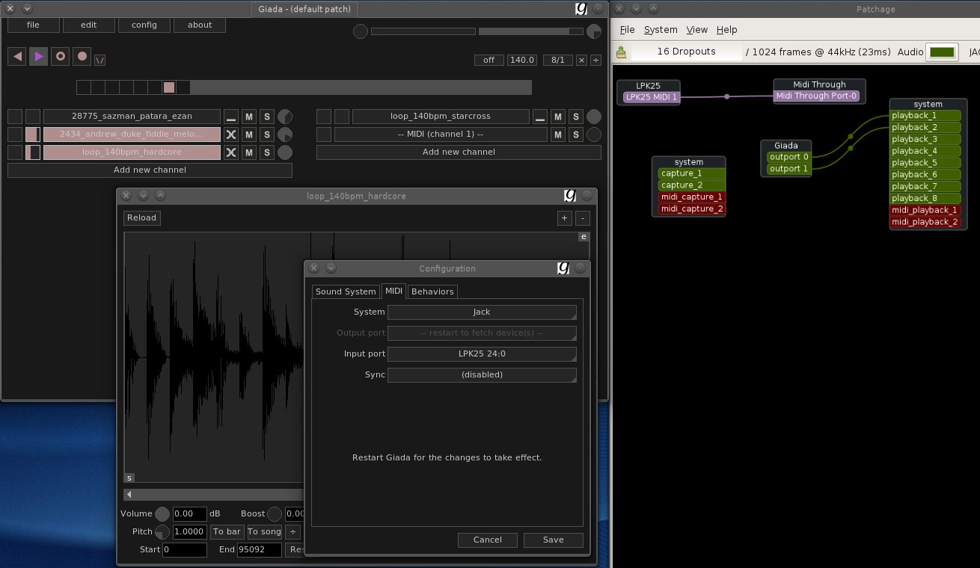
Task: Expand the Input port dropdown
Action: tap(482, 354)
